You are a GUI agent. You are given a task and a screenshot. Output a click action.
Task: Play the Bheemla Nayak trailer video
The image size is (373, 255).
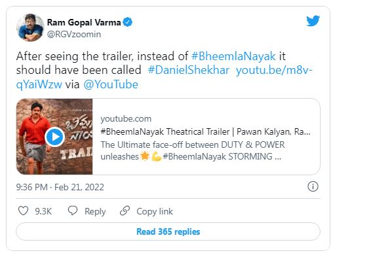[x=54, y=137]
